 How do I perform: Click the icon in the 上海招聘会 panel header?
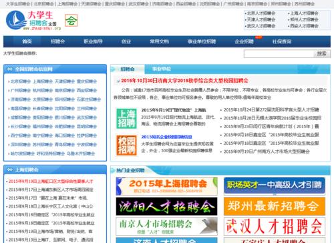point(10,170)
